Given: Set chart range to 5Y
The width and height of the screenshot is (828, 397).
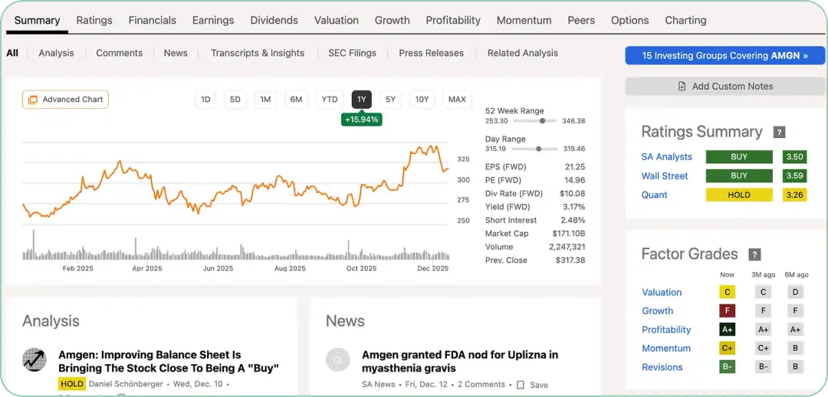Looking at the screenshot, I should pos(390,100).
